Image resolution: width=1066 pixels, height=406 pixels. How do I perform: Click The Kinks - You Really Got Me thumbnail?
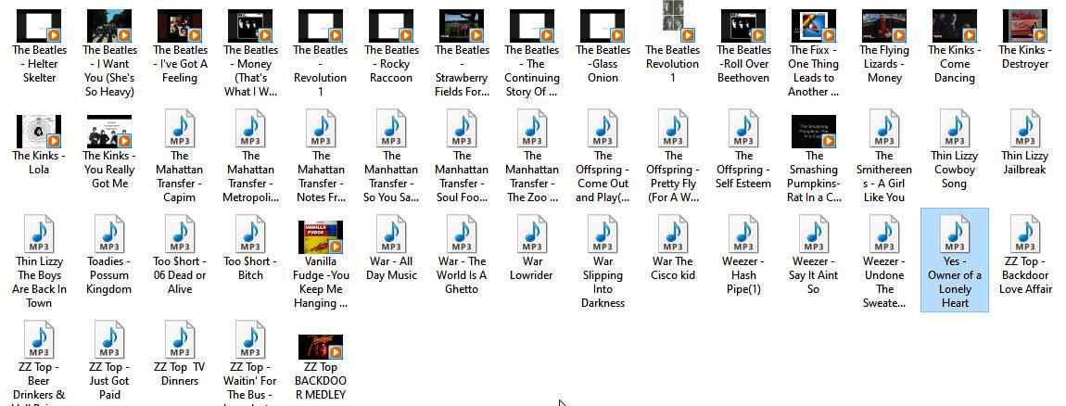[109, 132]
